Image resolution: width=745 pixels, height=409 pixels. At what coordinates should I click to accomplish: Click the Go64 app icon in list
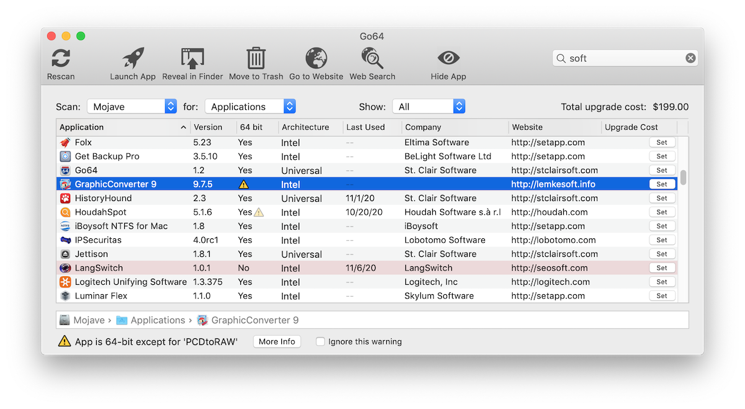coord(65,170)
